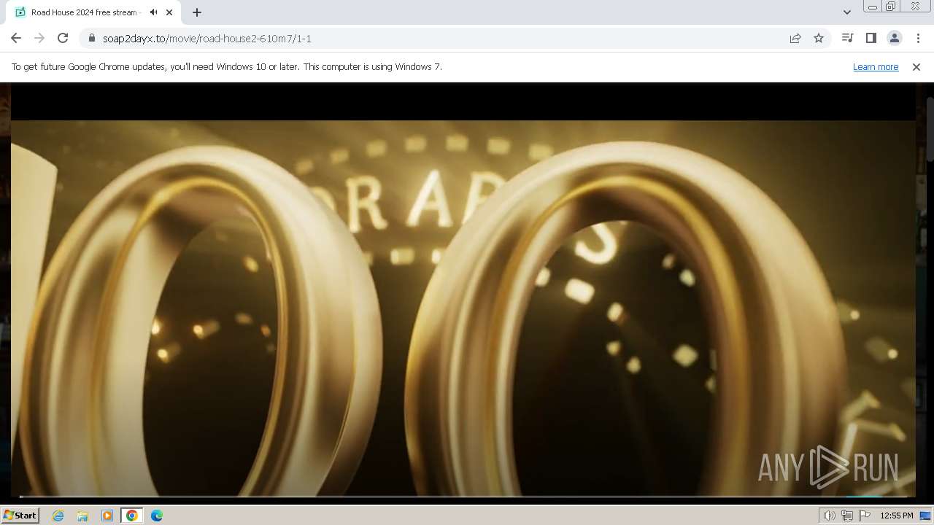Open media controls icon
The height and width of the screenshot is (525, 934).
pyautogui.click(x=847, y=38)
